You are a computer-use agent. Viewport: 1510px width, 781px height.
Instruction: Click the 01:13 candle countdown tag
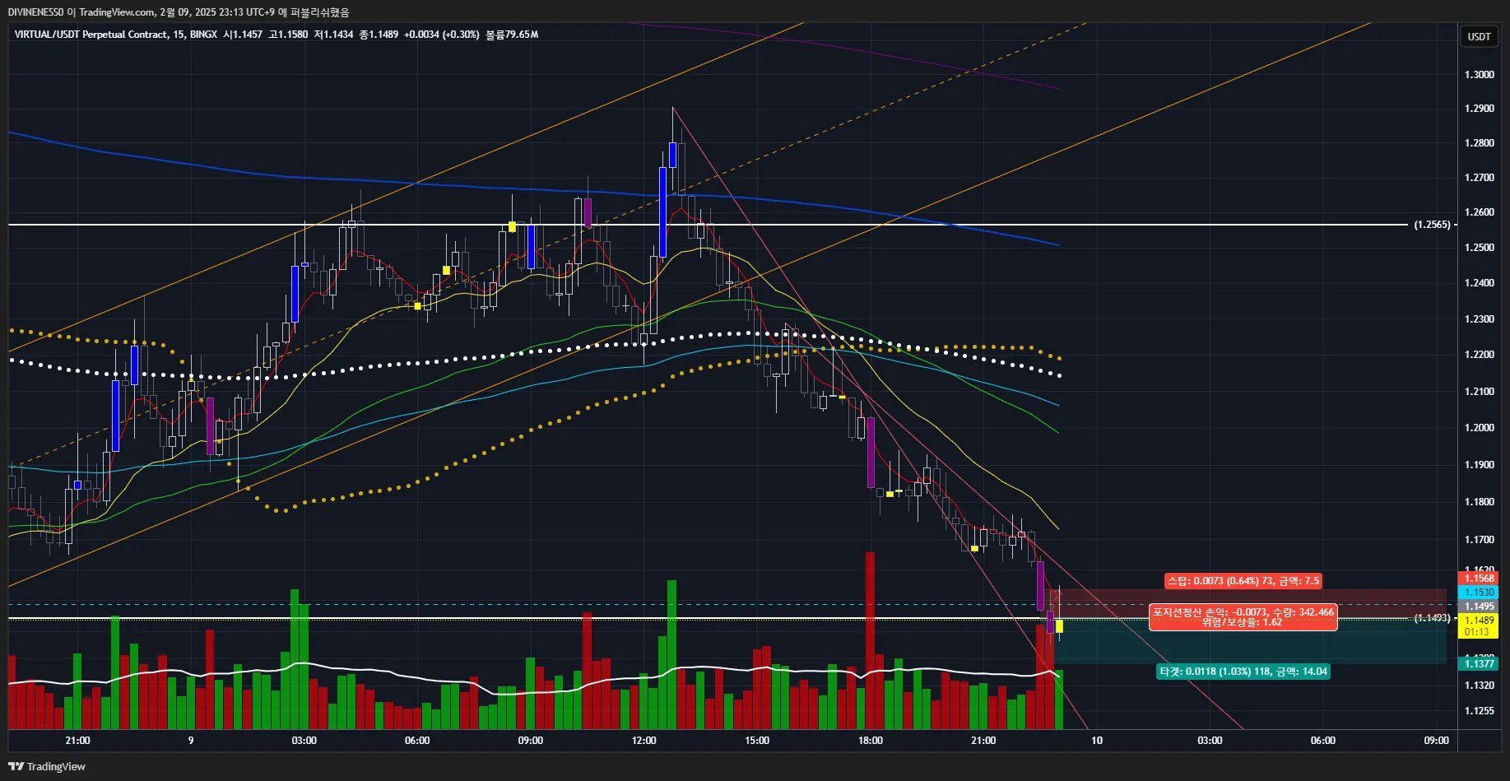coord(1479,632)
